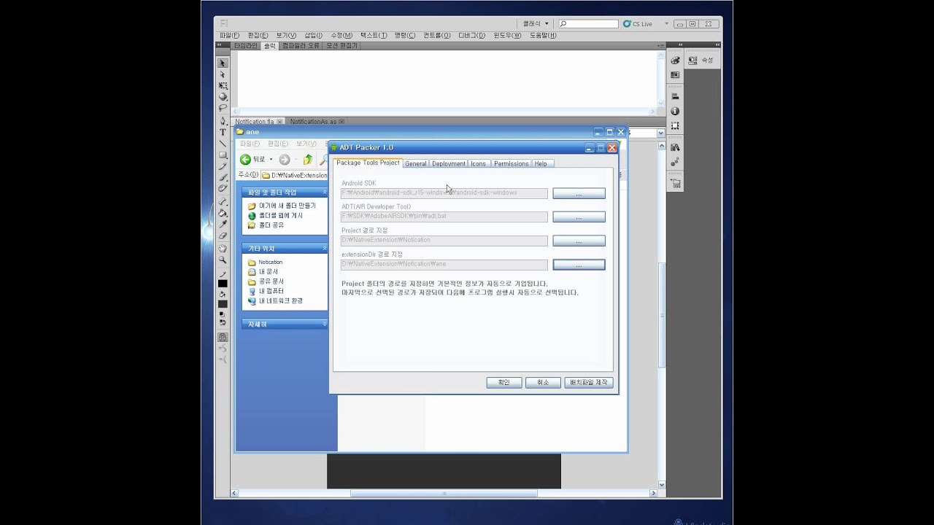Select the Eyedropper tool
Image resolution: width=934 pixels, height=525 pixels.
223,224
